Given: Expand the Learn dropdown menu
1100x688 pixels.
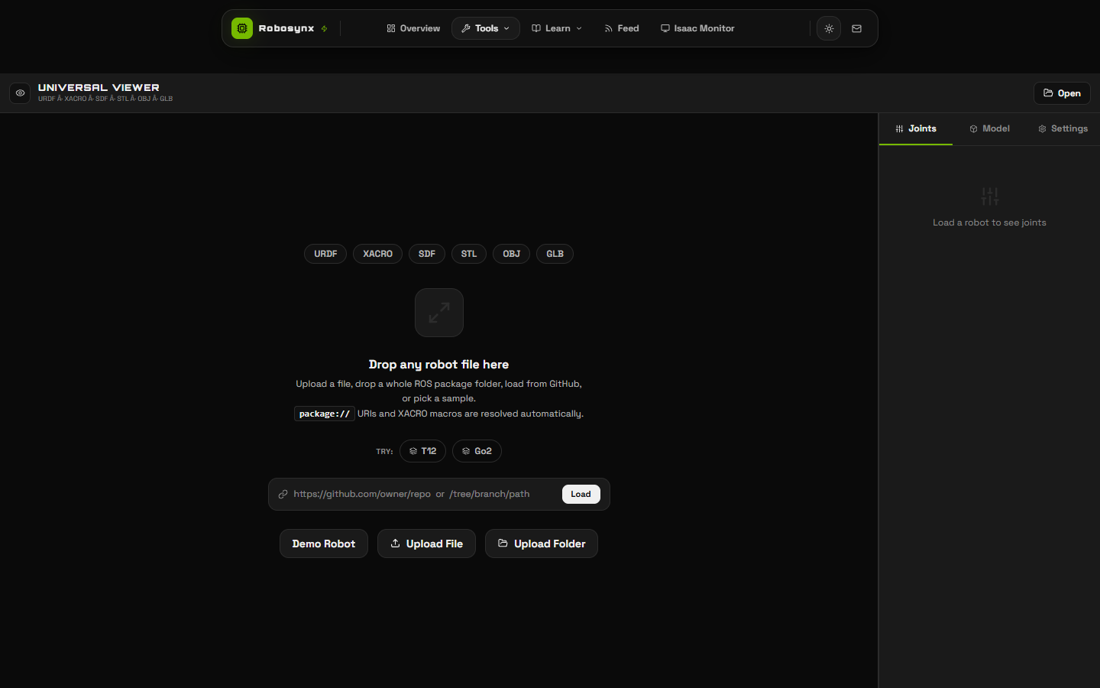Looking at the screenshot, I should [557, 28].
